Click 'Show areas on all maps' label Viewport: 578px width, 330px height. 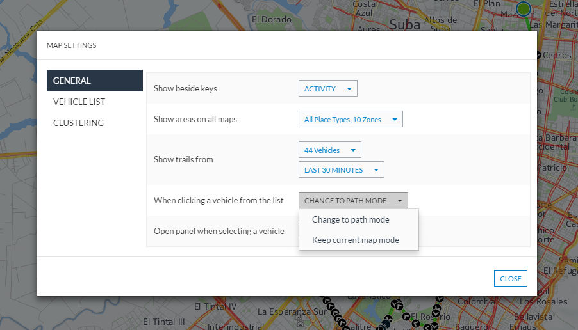click(x=195, y=119)
